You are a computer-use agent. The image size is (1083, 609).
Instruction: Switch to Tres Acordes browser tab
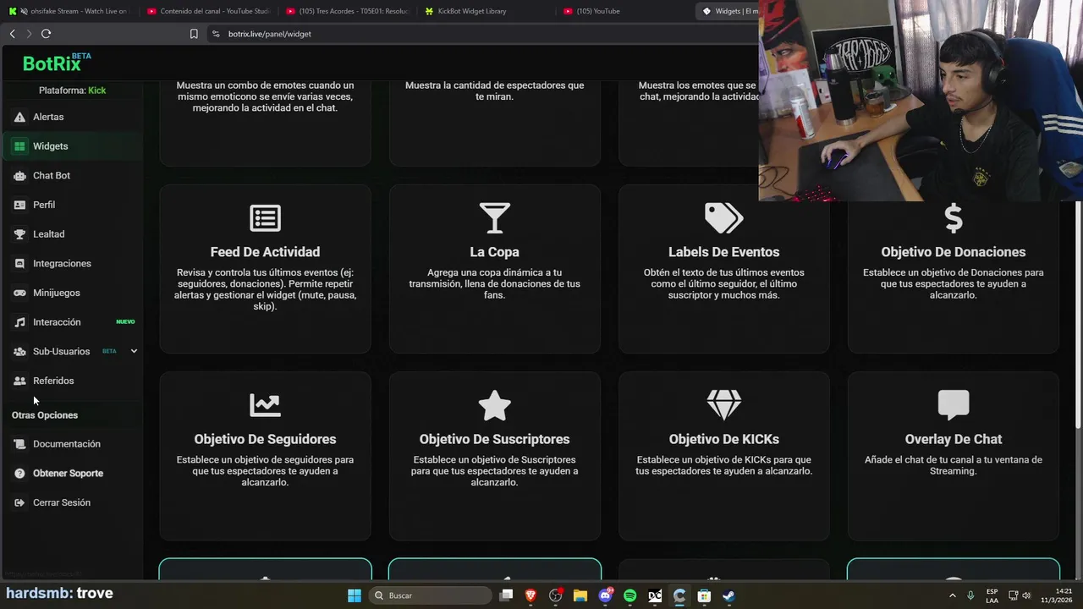click(349, 11)
